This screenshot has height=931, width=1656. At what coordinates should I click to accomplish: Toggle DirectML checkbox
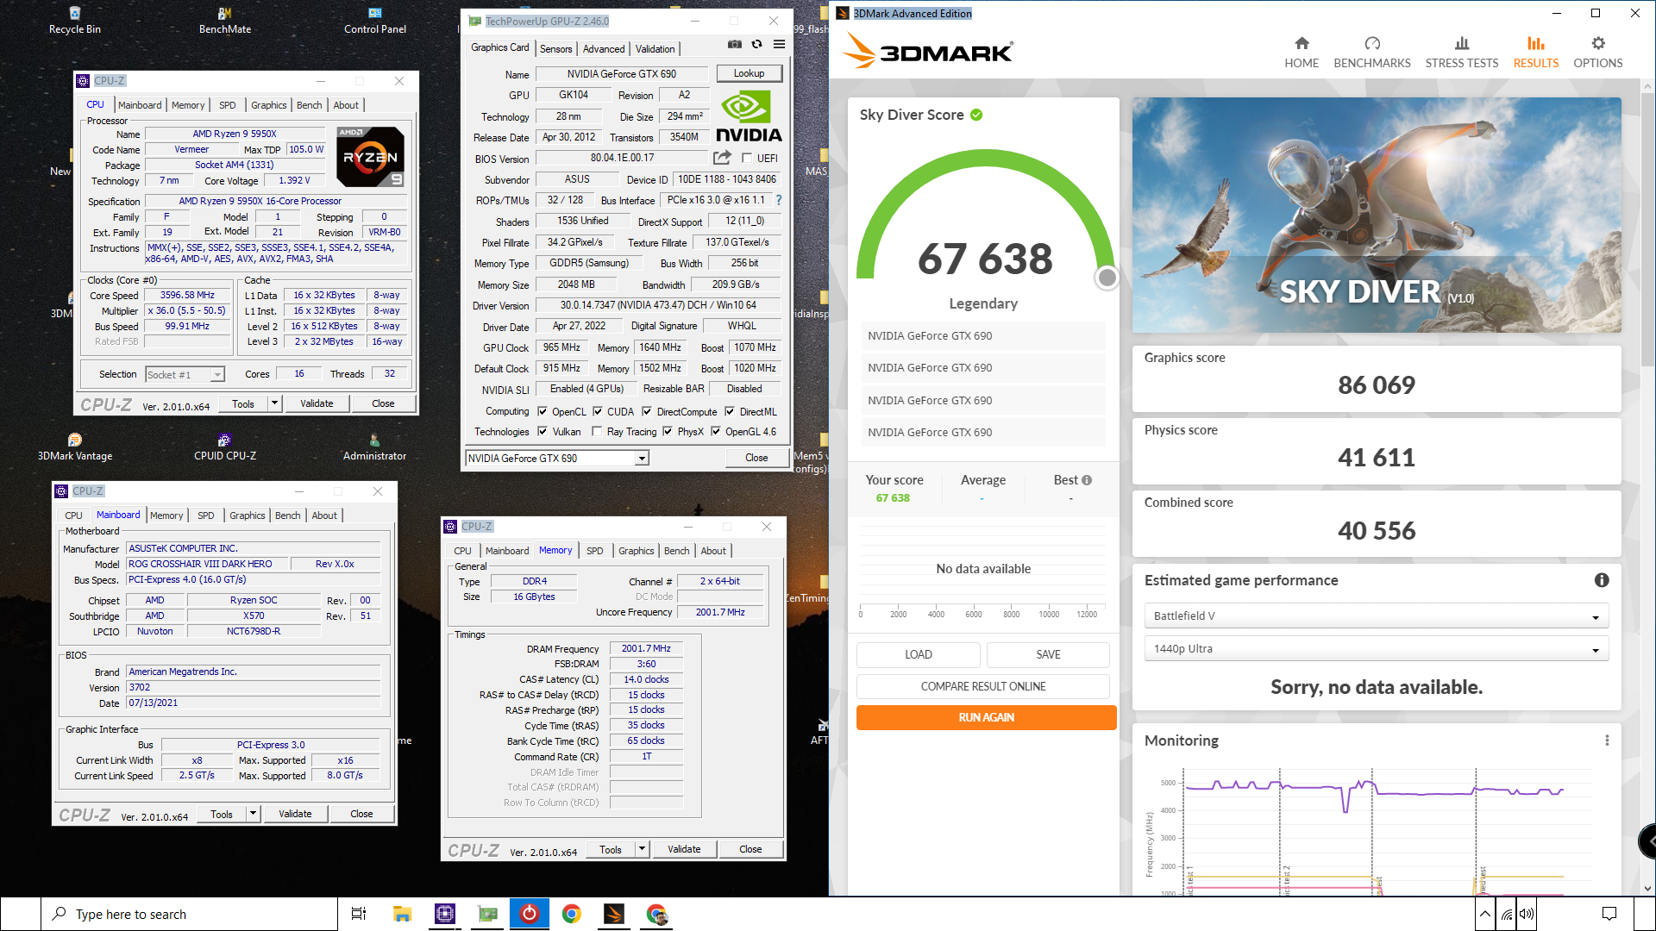point(730,412)
